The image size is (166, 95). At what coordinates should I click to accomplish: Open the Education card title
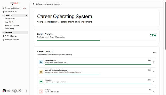[48, 80]
